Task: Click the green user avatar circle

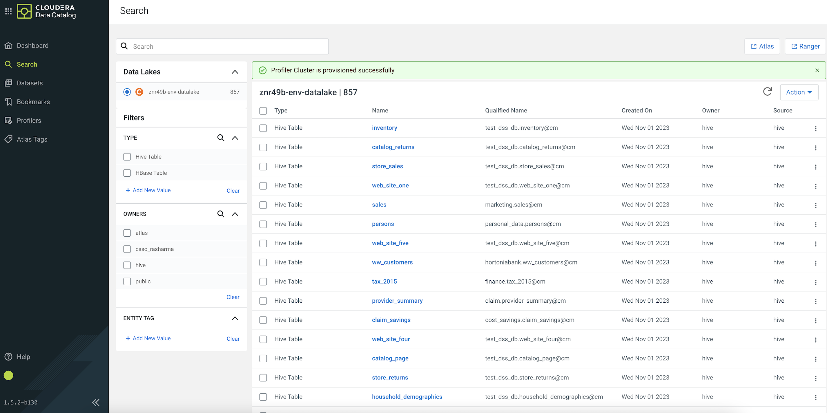Action: pyautogui.click(x=8, y=375)
